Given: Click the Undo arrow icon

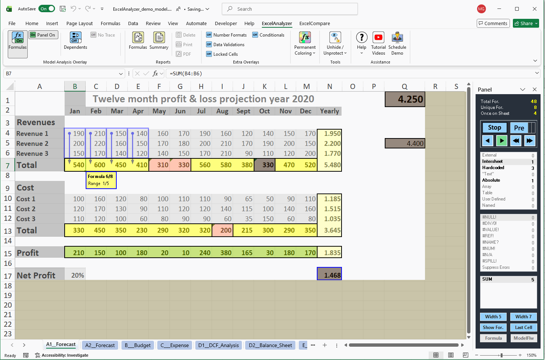Looking at the screenshot, I should pyautogui.click(x=73, y=9).
